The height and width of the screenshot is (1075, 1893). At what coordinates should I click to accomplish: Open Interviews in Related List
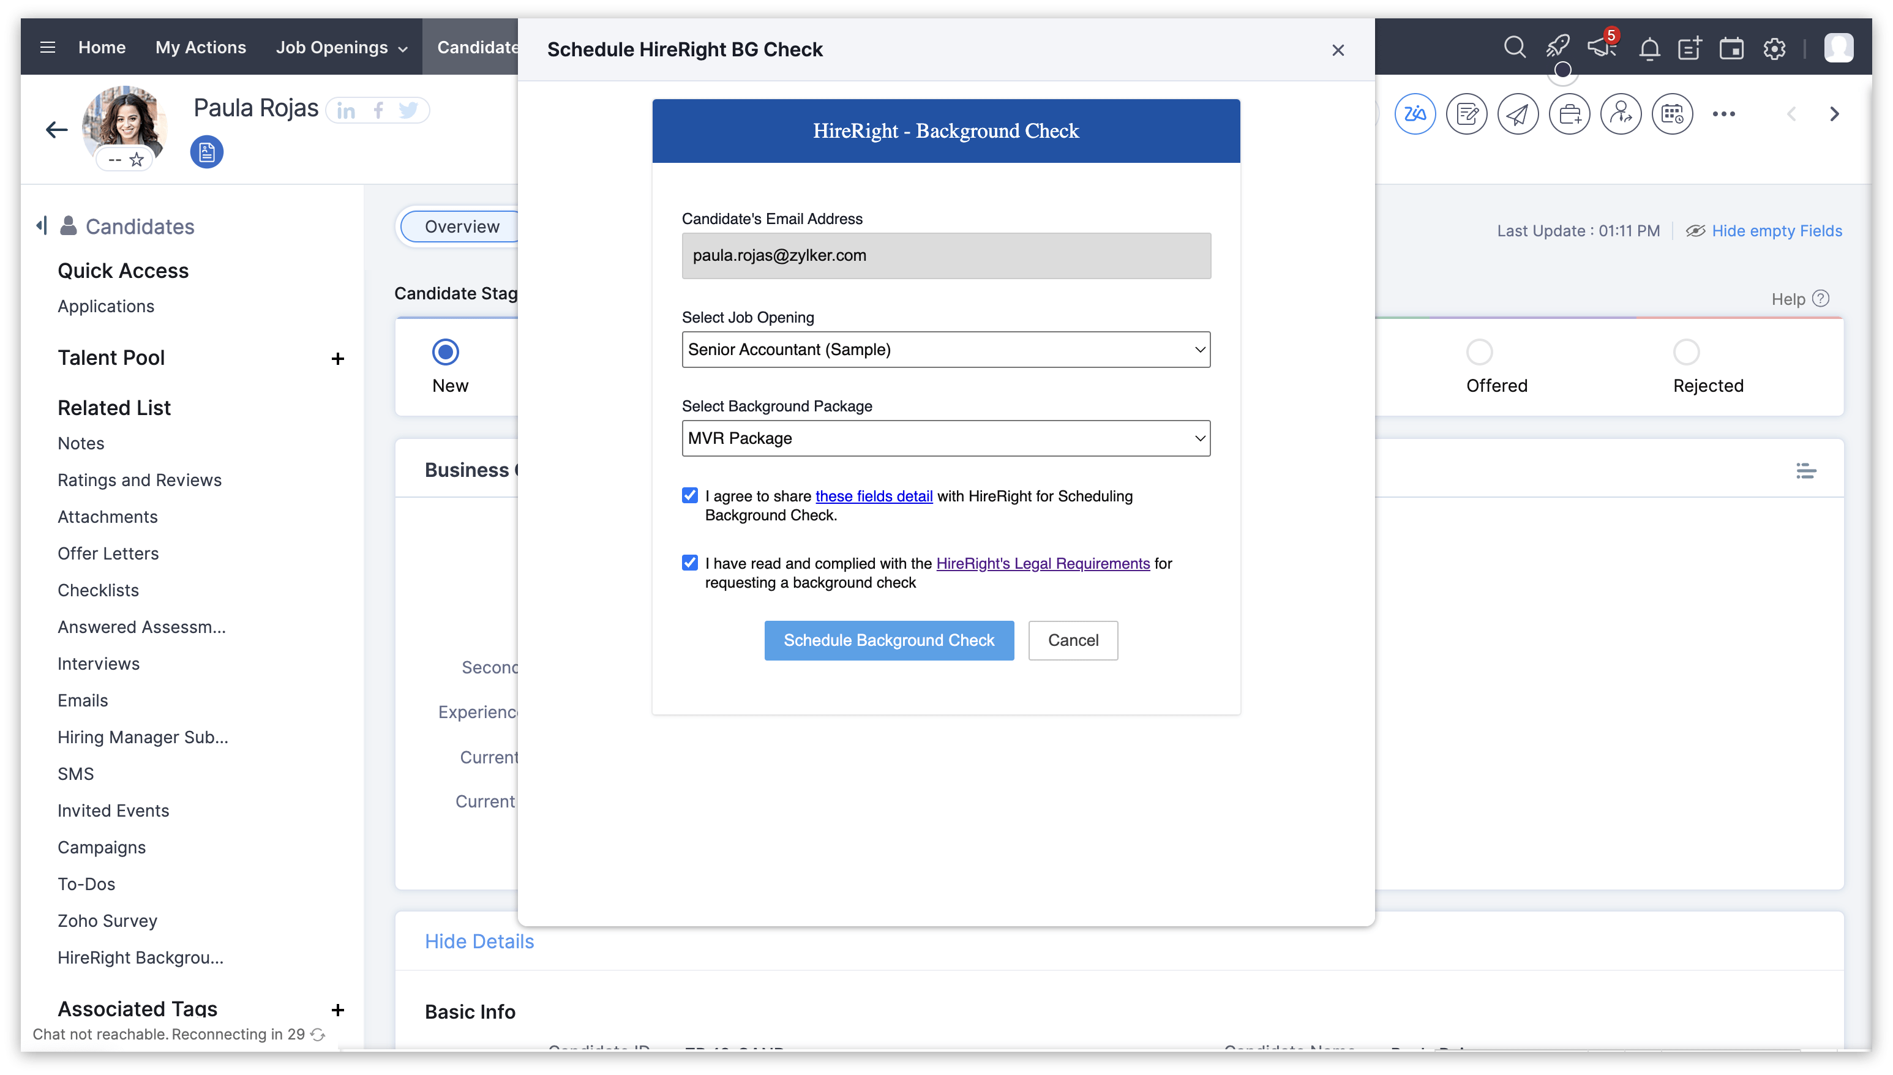pos(98,664)
